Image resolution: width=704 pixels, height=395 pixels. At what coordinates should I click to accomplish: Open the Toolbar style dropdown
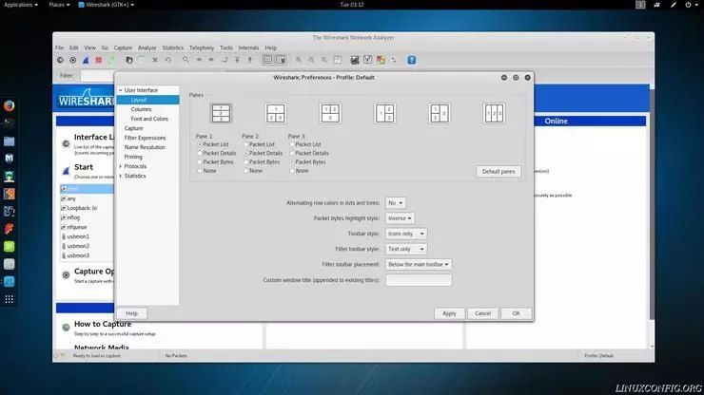tap(406, 233)
